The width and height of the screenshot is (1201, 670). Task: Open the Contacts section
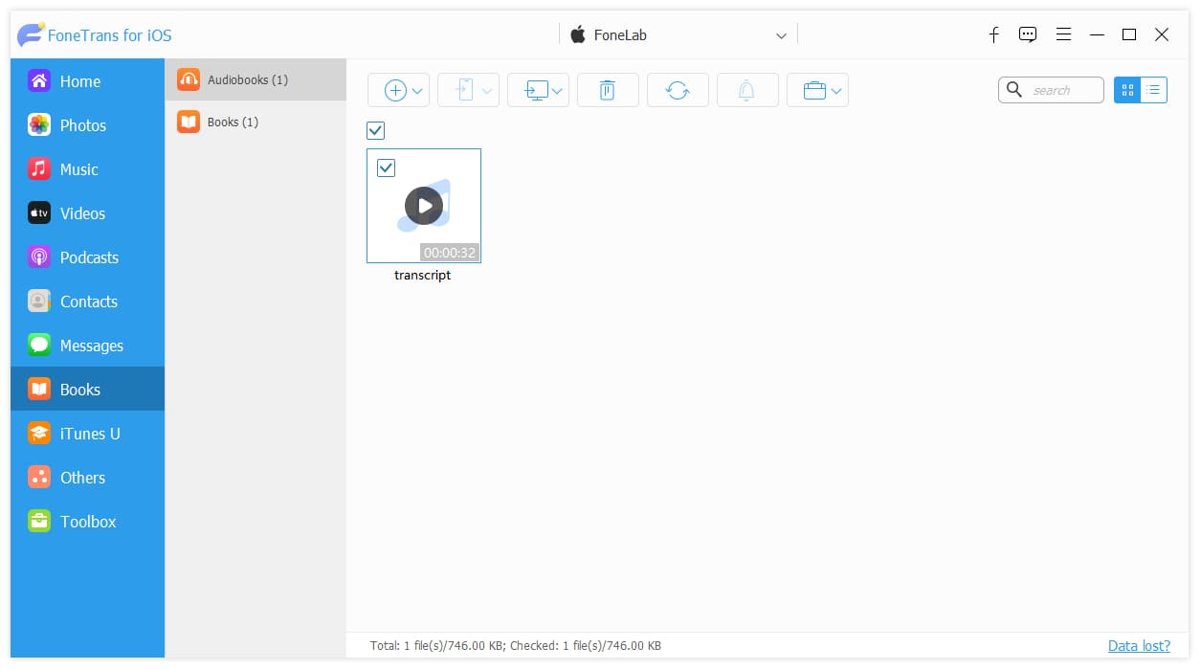click(x=87, y=301)
